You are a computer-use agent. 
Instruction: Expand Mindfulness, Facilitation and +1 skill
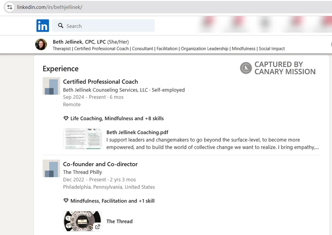[x=112, y=201]
